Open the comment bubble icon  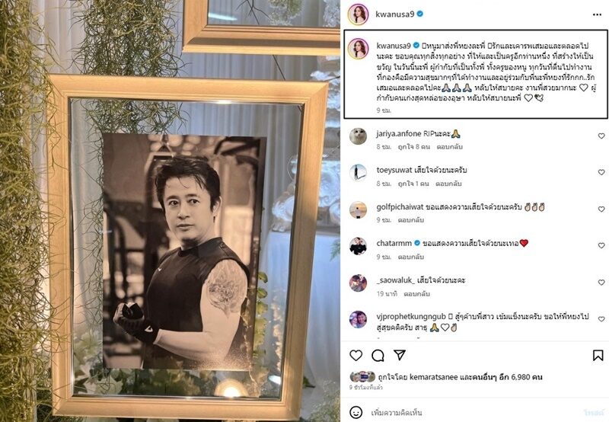[x=378, y=355]
